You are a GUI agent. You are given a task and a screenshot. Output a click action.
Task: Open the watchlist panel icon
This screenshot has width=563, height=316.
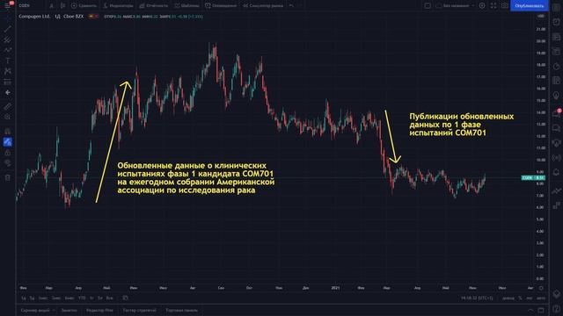tap(556, 8)
